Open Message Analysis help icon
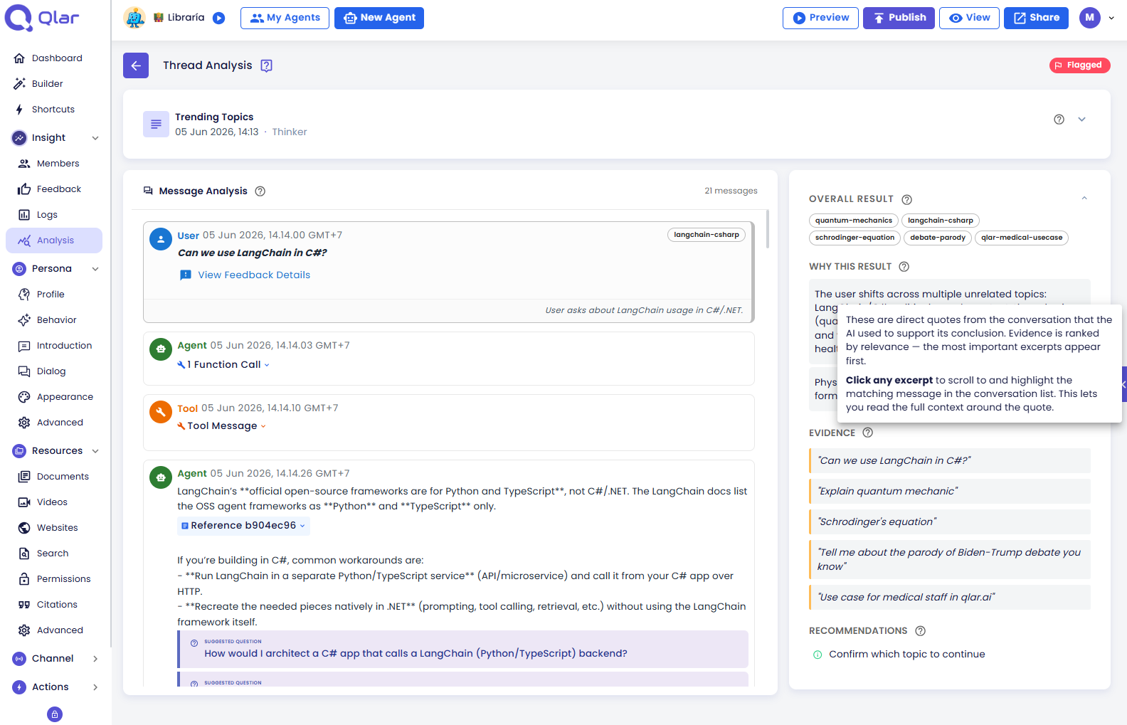 [260, 191]
